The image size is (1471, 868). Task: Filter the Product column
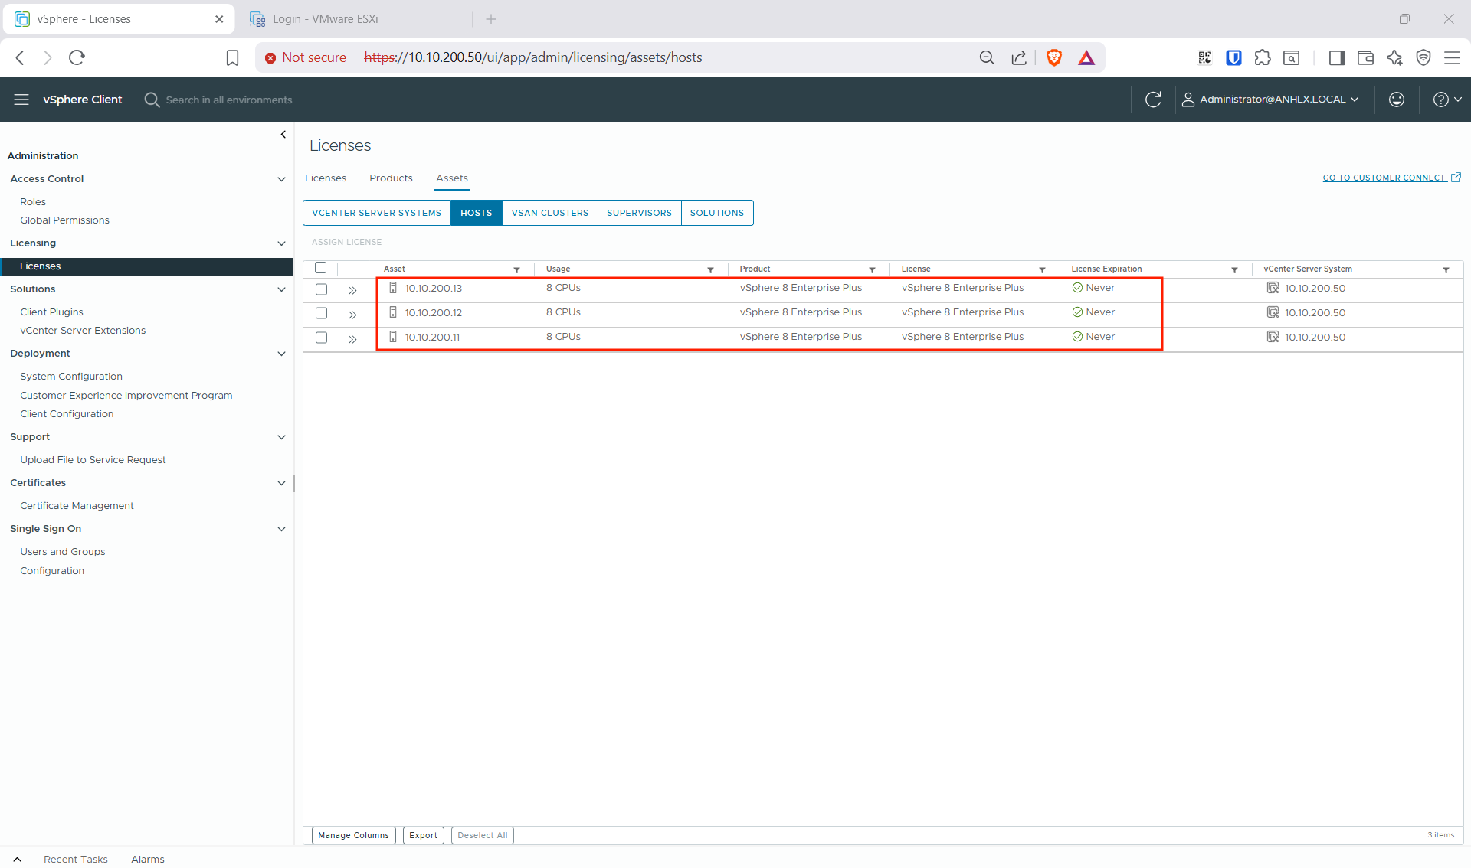coord(873,269)
